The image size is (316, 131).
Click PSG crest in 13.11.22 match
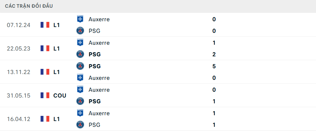80,66
